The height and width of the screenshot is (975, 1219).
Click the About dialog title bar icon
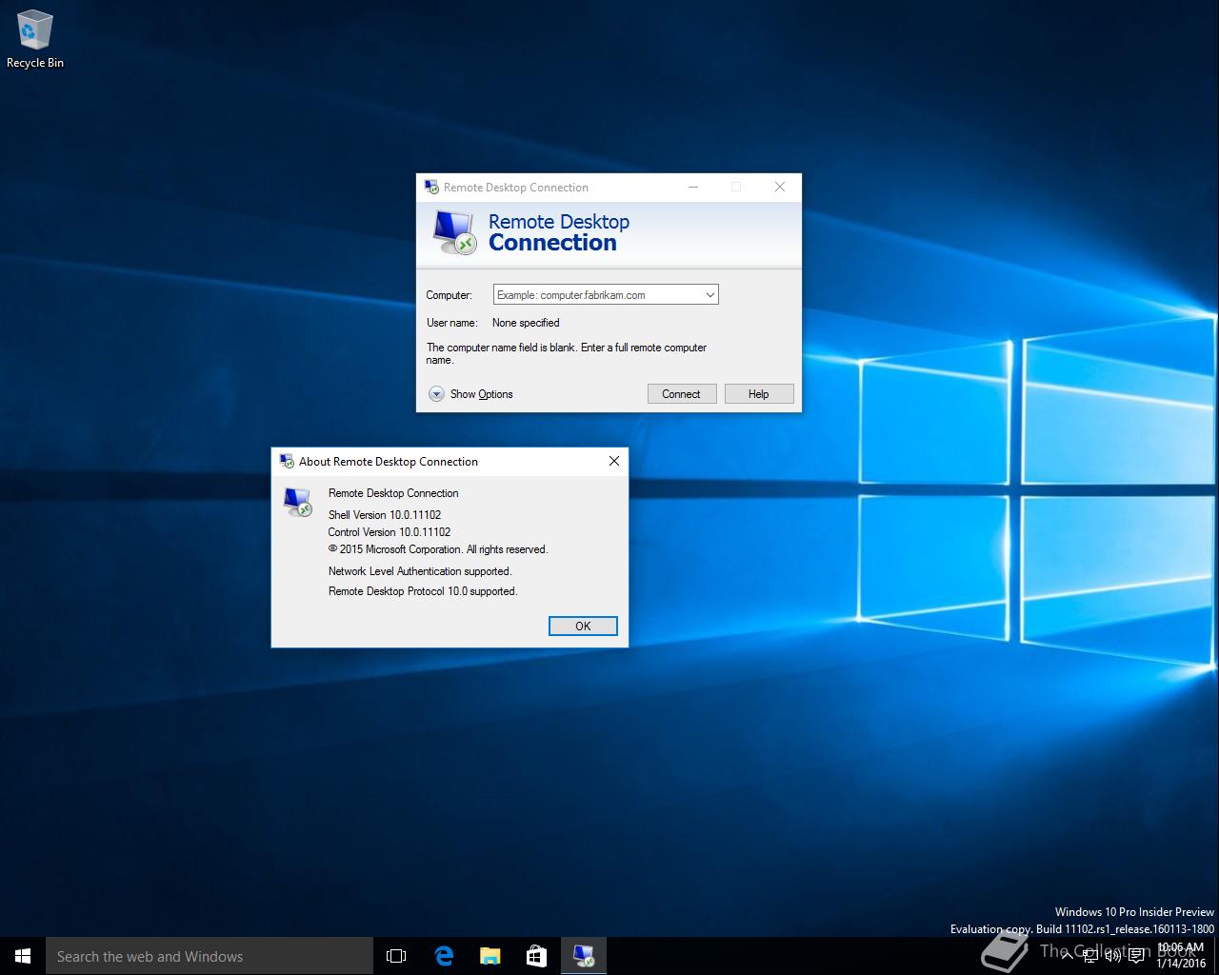[287, 461]
